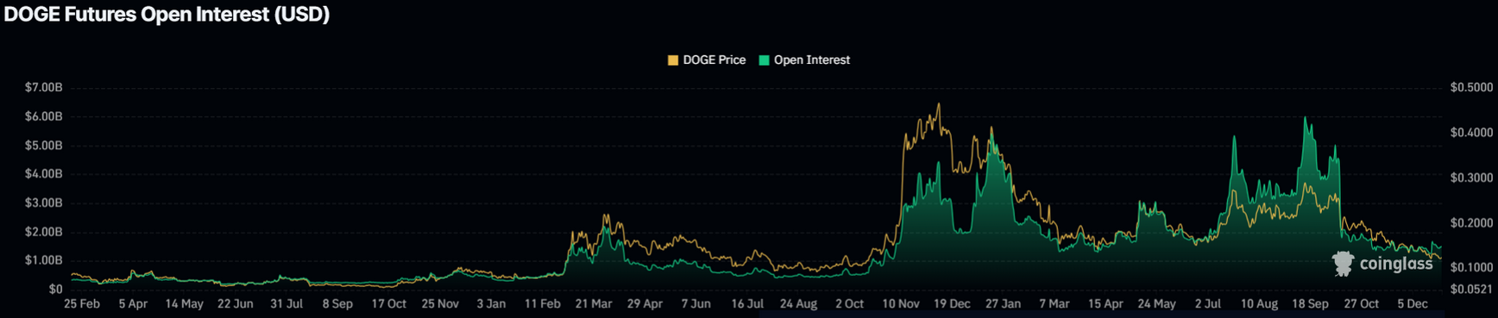Click the 31 Jul date label
The height and width of the screenshot is (318, 1498).
click(x=286, y=304)
